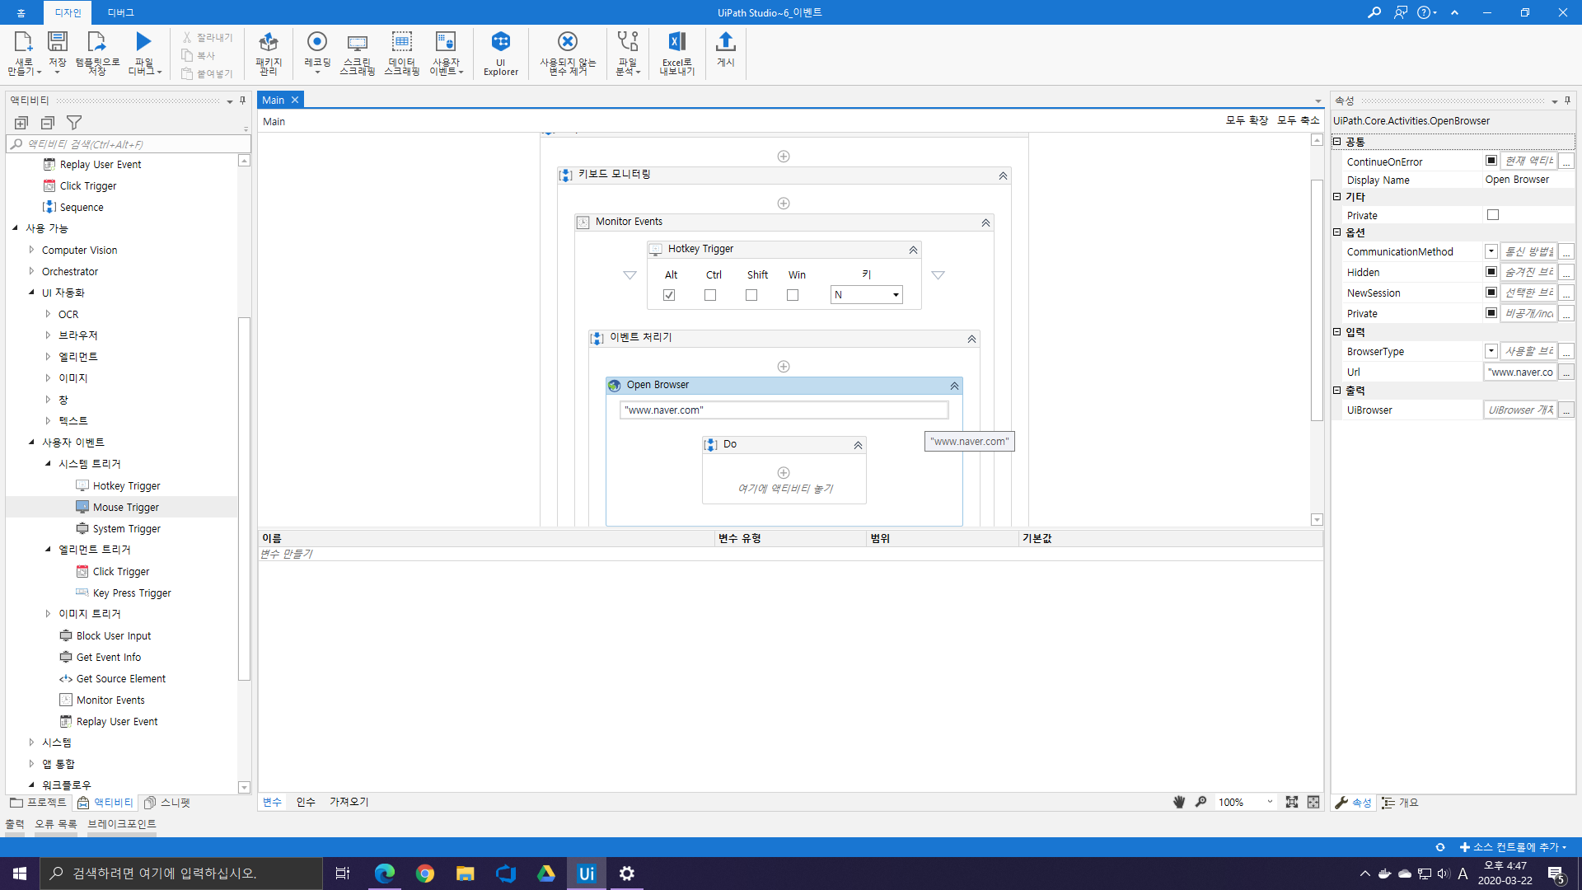Select the zoom level 100% combo box
The image size is (1582, 890).
click(x=1245, y=802)
